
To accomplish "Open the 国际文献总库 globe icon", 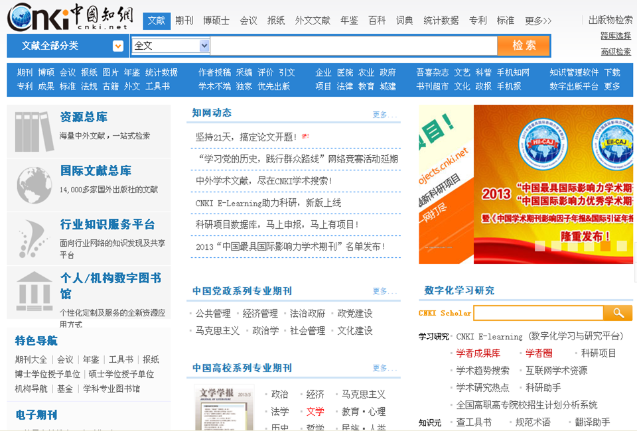I will (x=34, y=185).
